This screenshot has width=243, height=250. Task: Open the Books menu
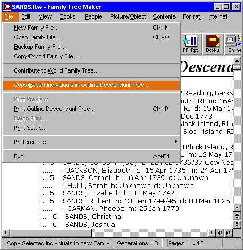[x=67, y=16]
